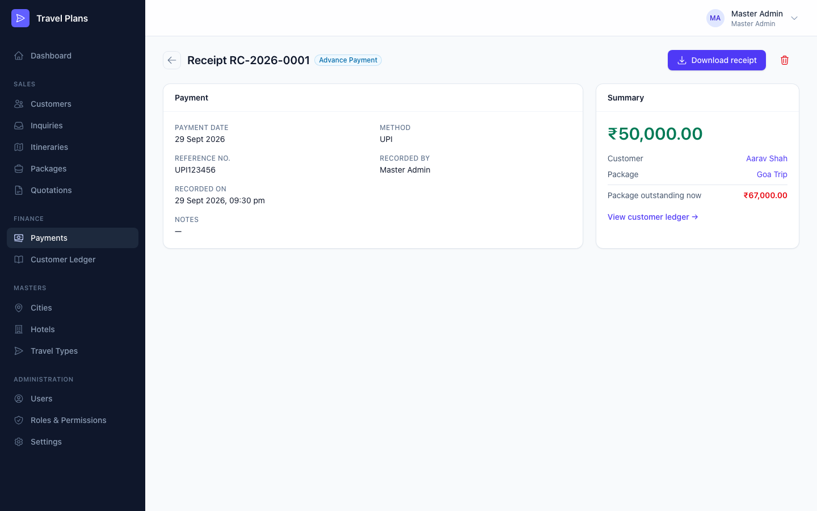Click the Customer Ledger book icon
This screenshot has height=511, width=817.
(x=19, y=259)
